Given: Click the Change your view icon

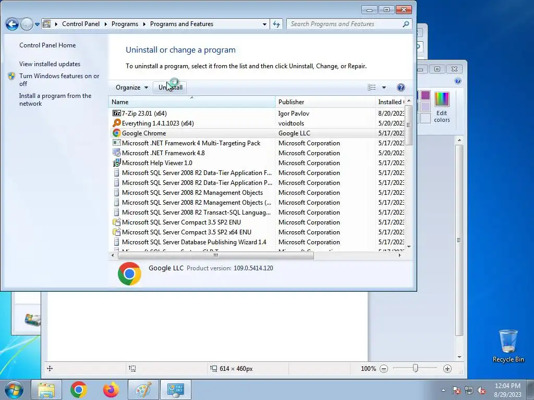Looking at the screenshot, I should click(x=371, y=87).
